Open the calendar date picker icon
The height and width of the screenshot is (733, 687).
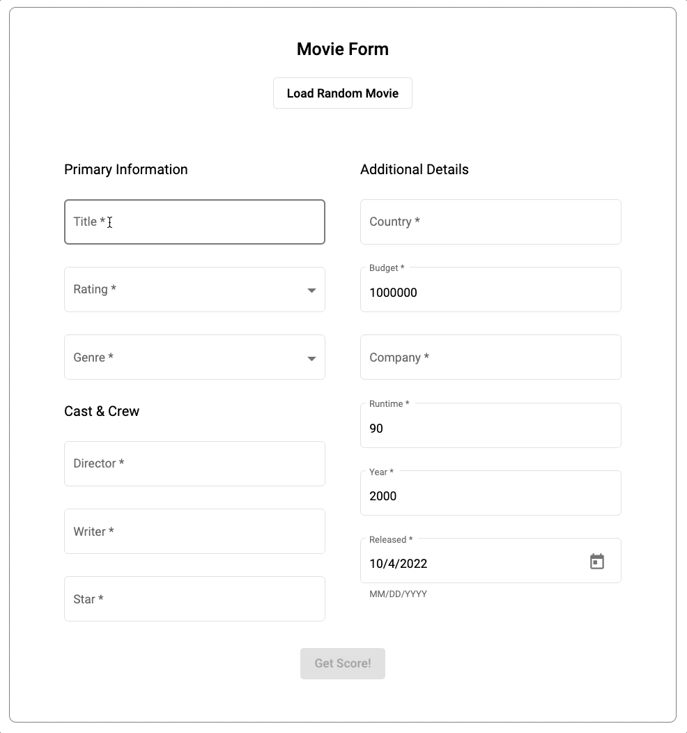point(596,562)
